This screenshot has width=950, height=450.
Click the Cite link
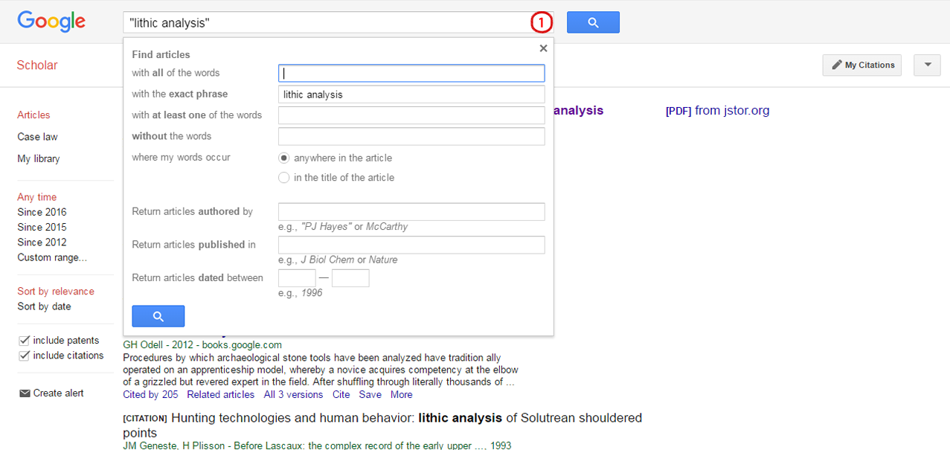click(341, 395)
